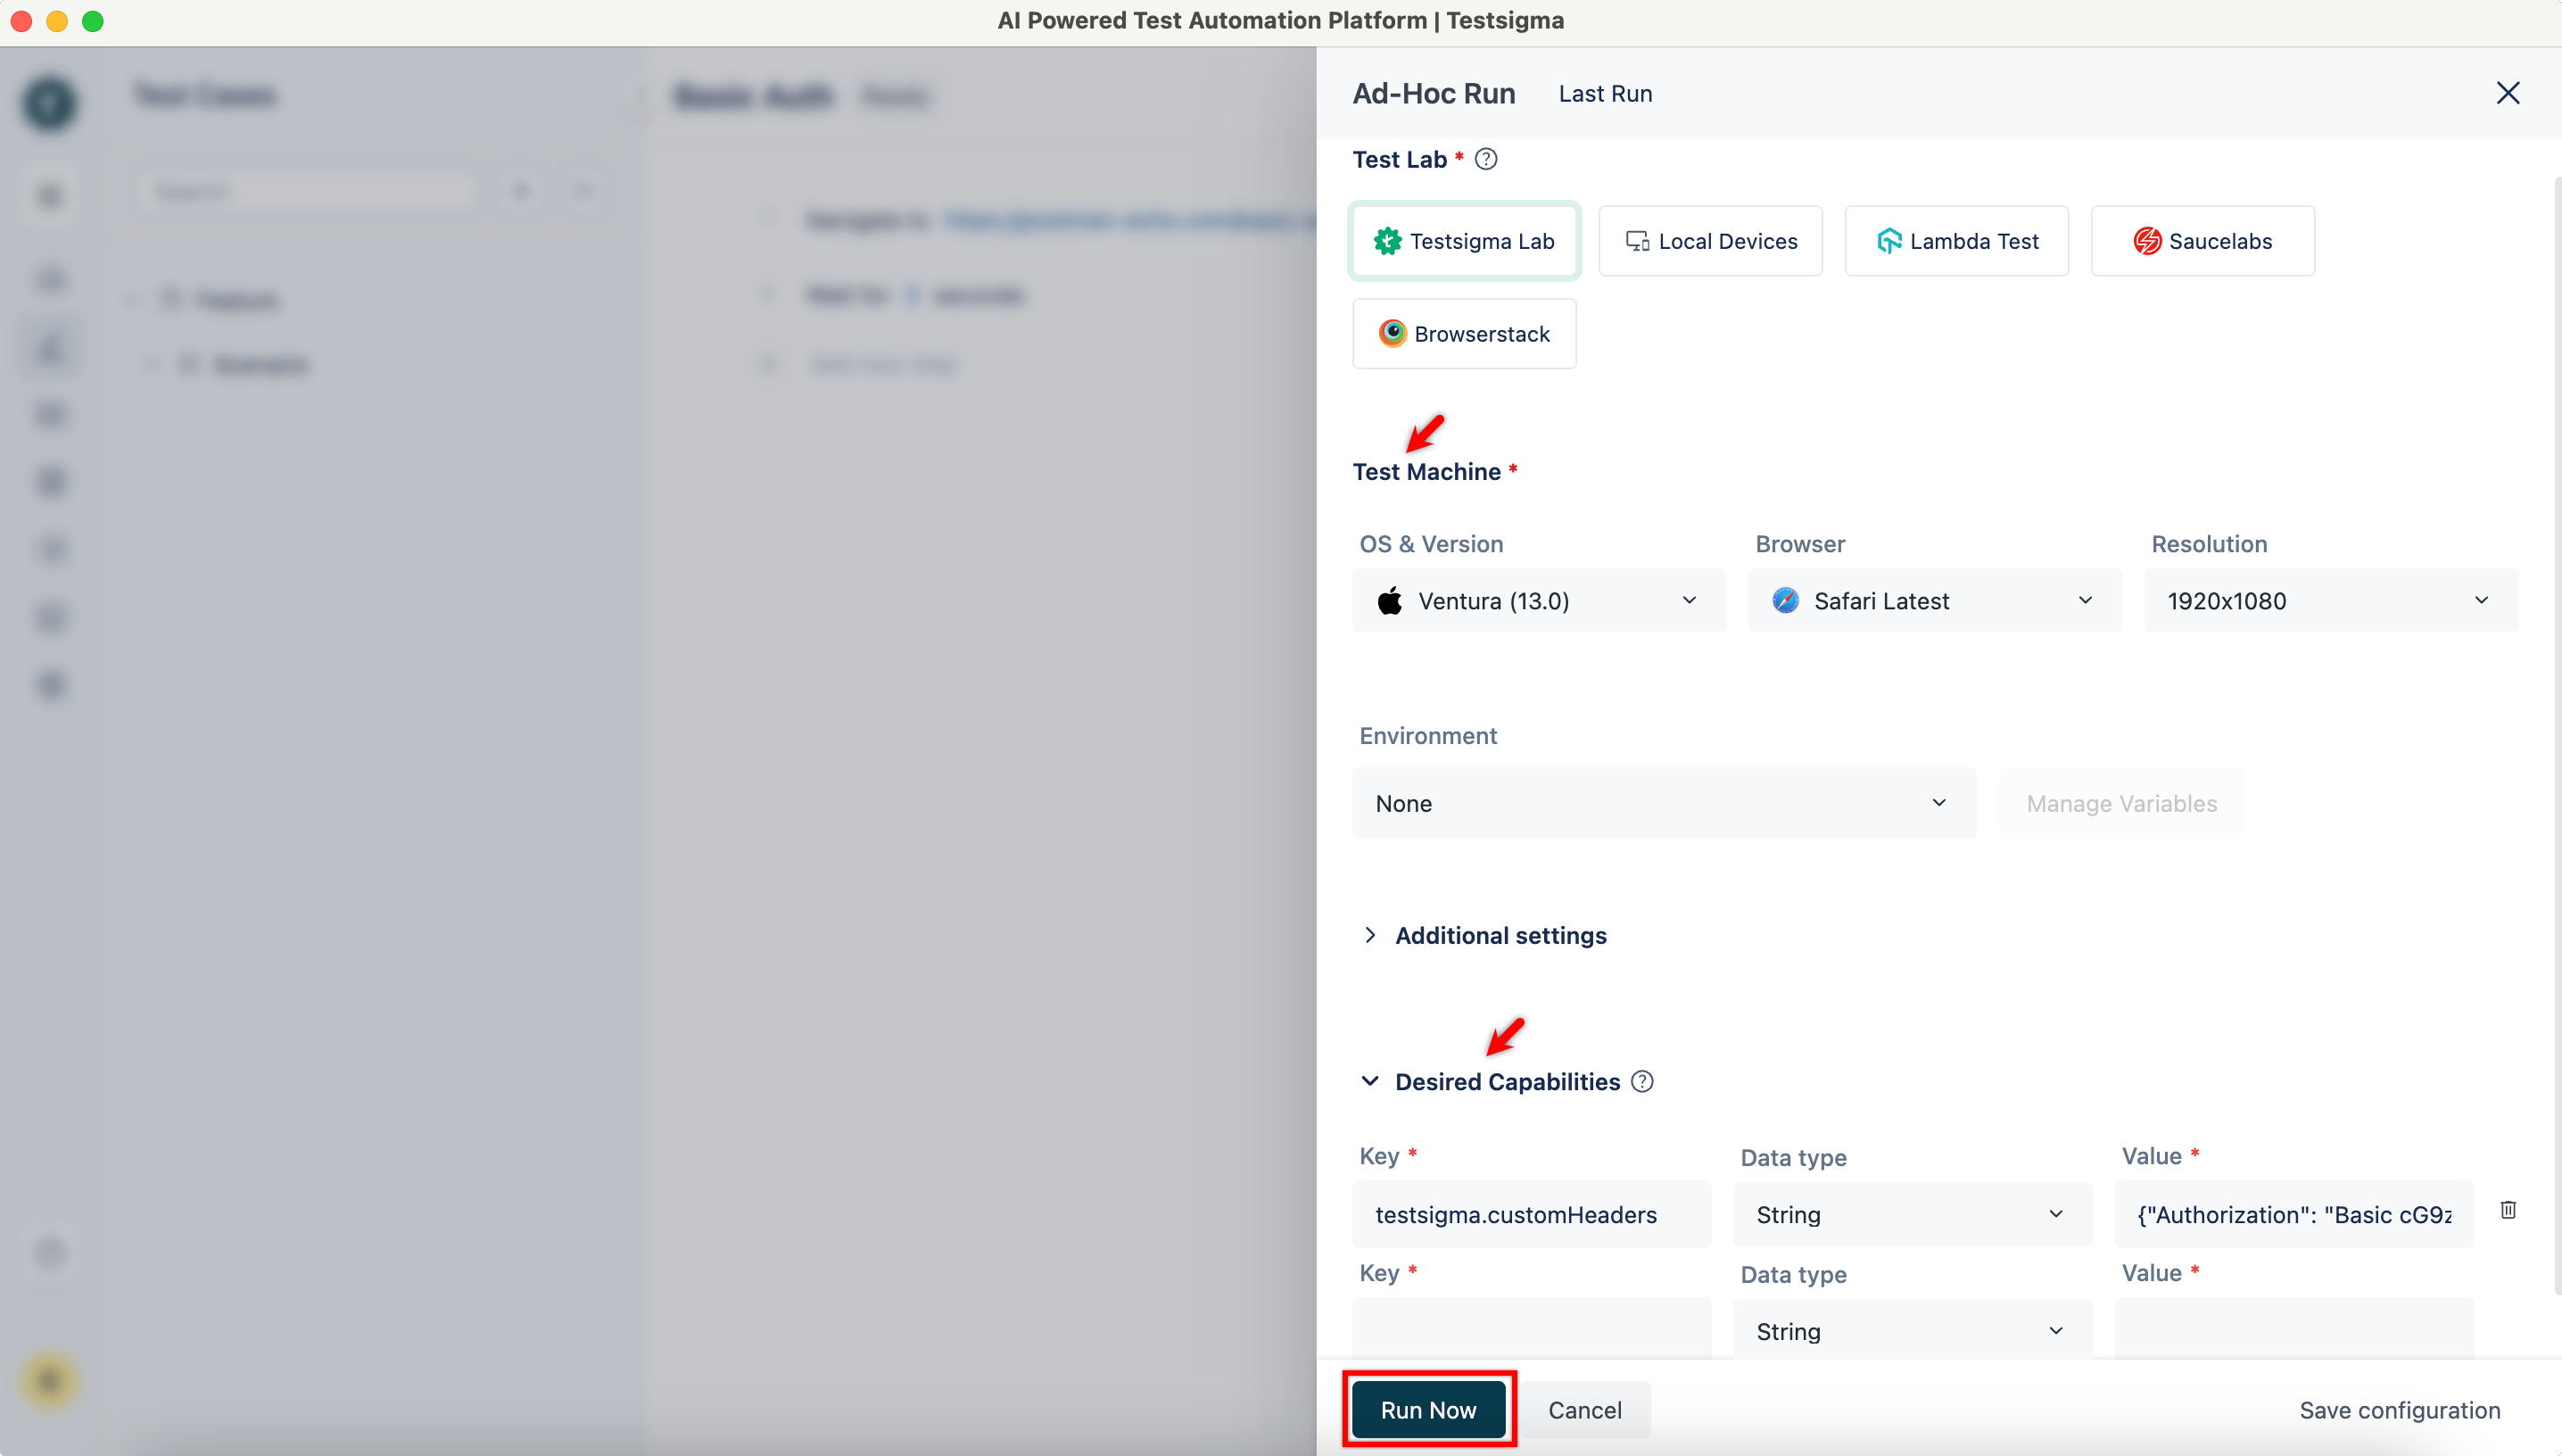2562x1456 pixels.
Task: Pick Browserstack as test lab
Action: click(x=1465, y=334)
